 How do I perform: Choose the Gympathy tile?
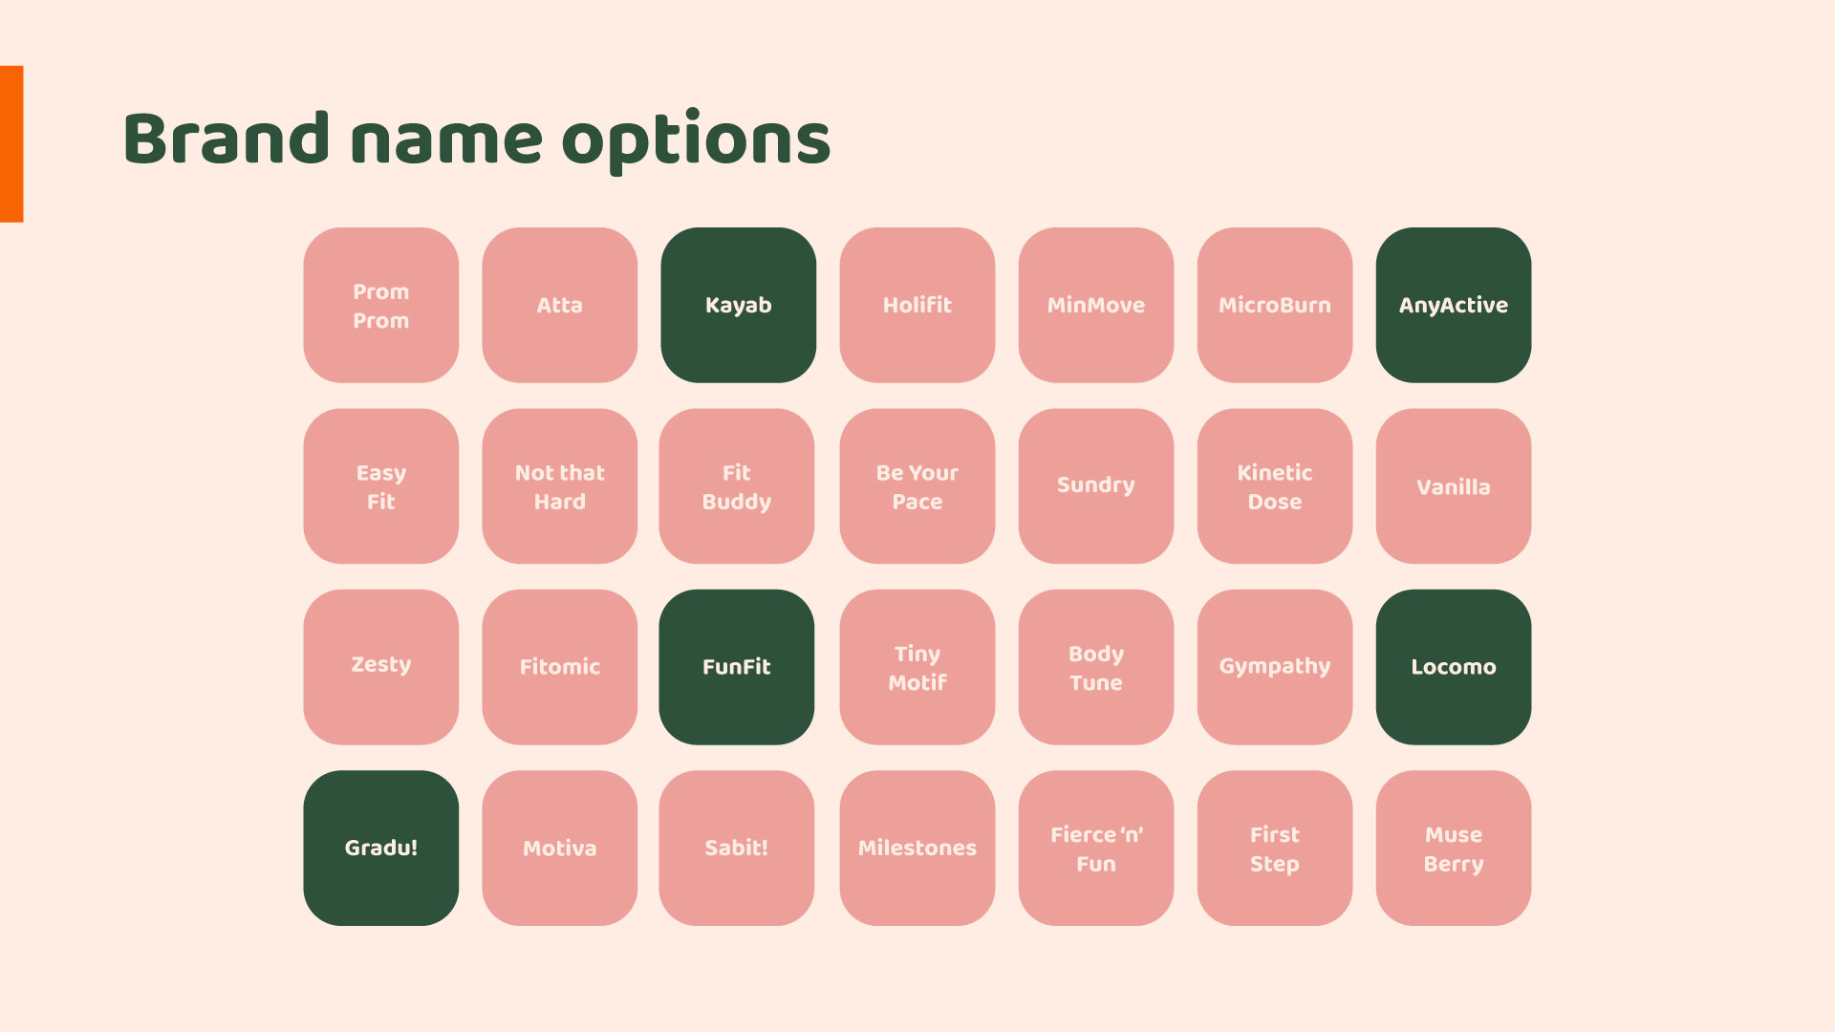pos(1274,667)
